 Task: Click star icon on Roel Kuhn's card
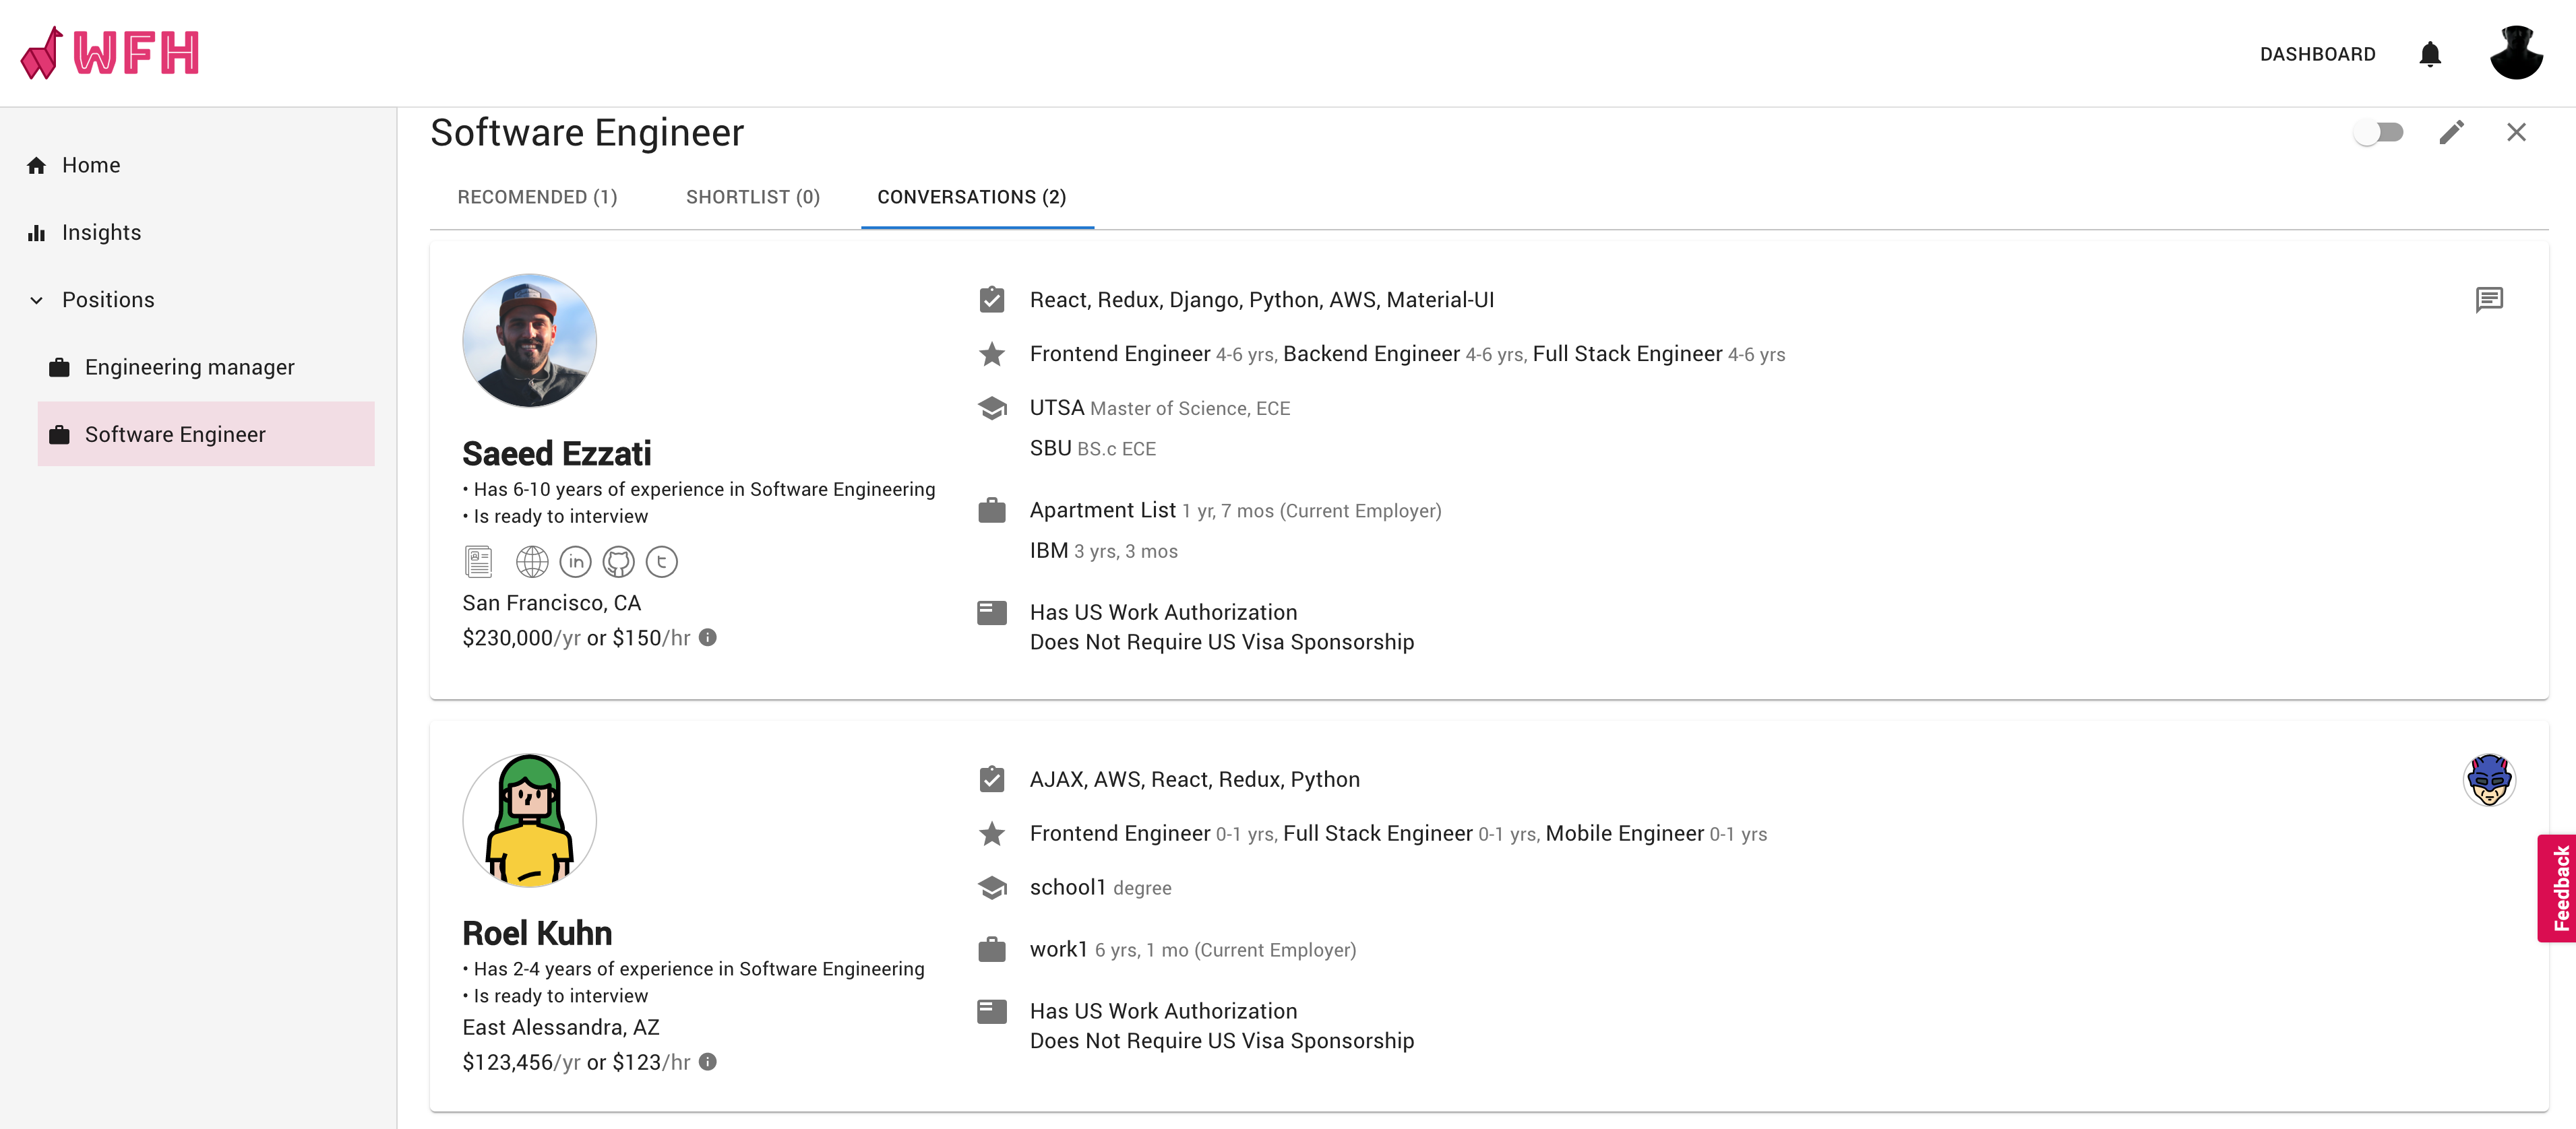click(x=991, y=833)
